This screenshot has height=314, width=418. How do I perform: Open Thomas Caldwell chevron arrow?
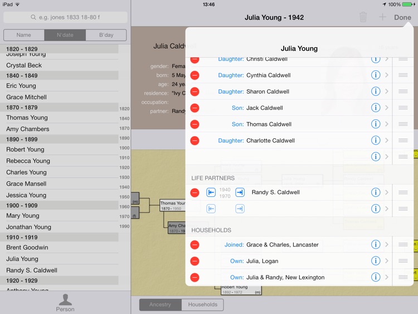[x=387, y=124]
